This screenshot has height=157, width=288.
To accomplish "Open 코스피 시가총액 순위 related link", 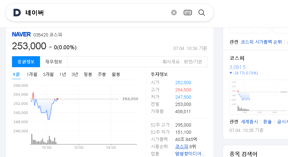I will coord(261,42).
